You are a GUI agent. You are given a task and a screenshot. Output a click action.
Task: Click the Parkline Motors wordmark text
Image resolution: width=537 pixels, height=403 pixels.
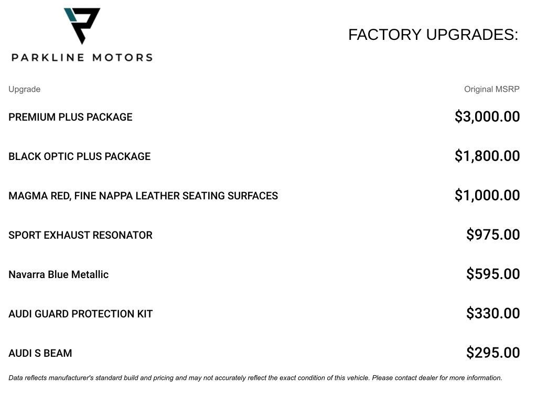(x=82, y=57)
